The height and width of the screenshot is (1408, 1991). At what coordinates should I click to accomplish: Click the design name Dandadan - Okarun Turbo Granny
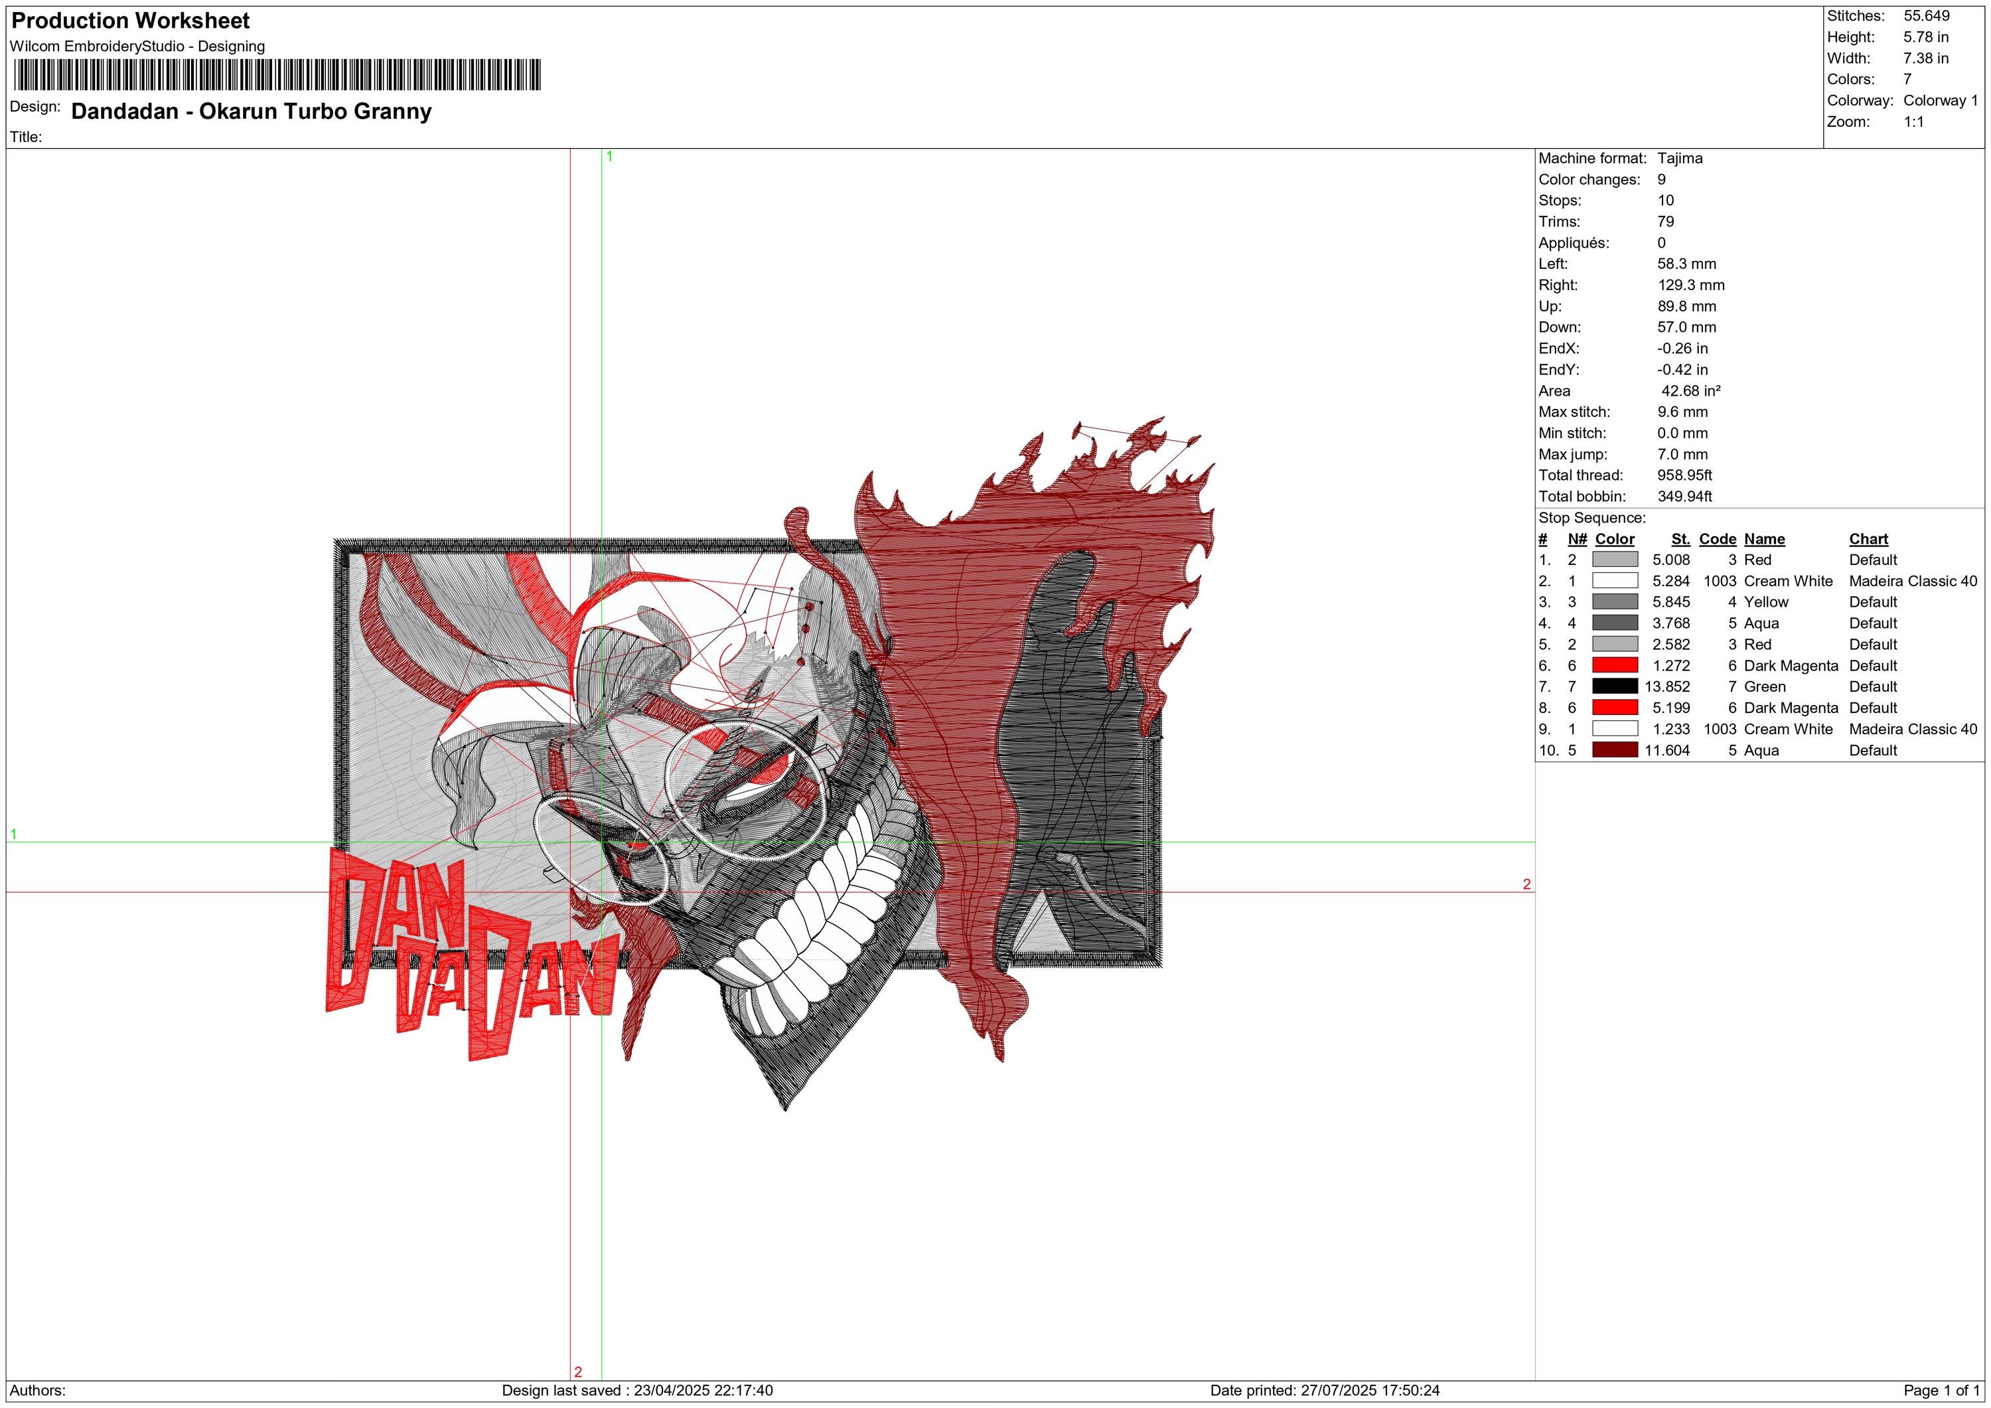pos(250,111)
